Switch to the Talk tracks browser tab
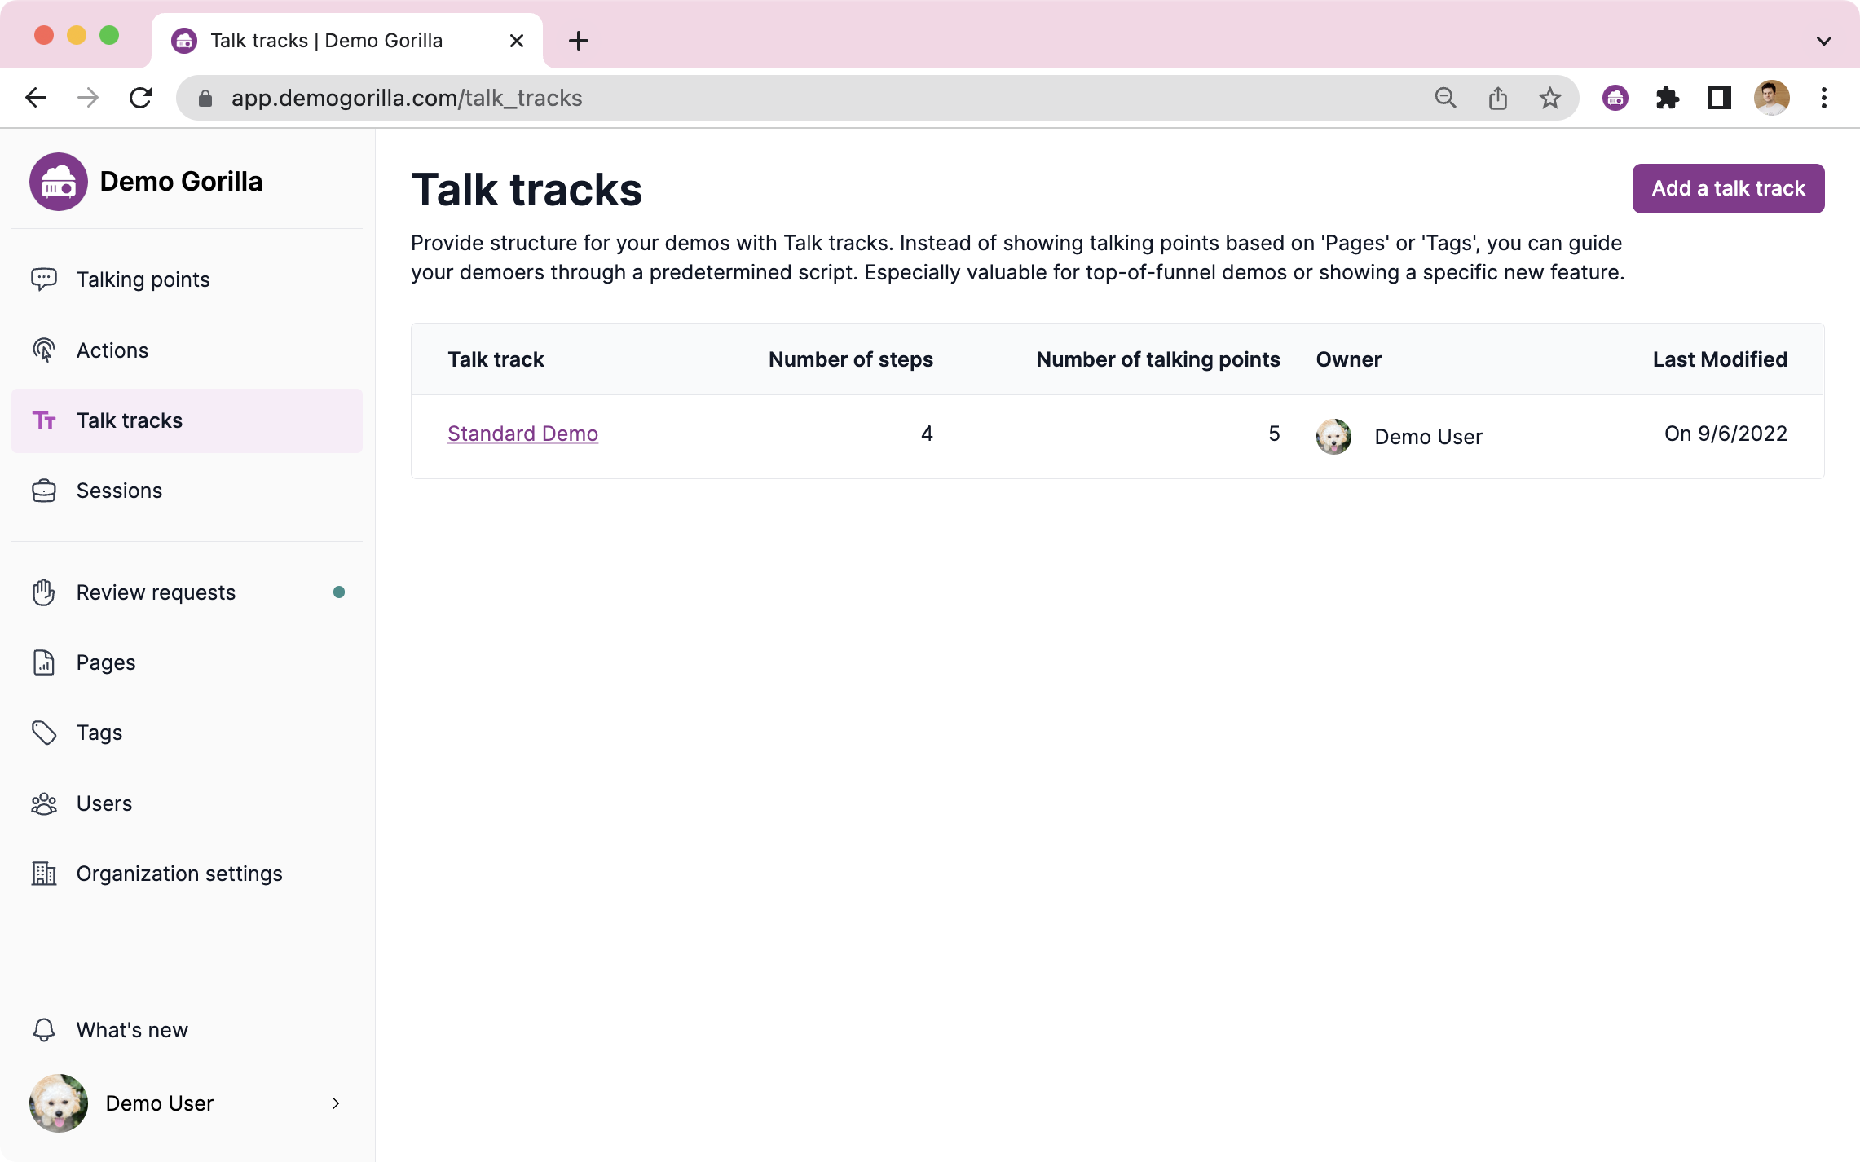This screenshot has width=1860, height=1162. [x=325, y=40]
